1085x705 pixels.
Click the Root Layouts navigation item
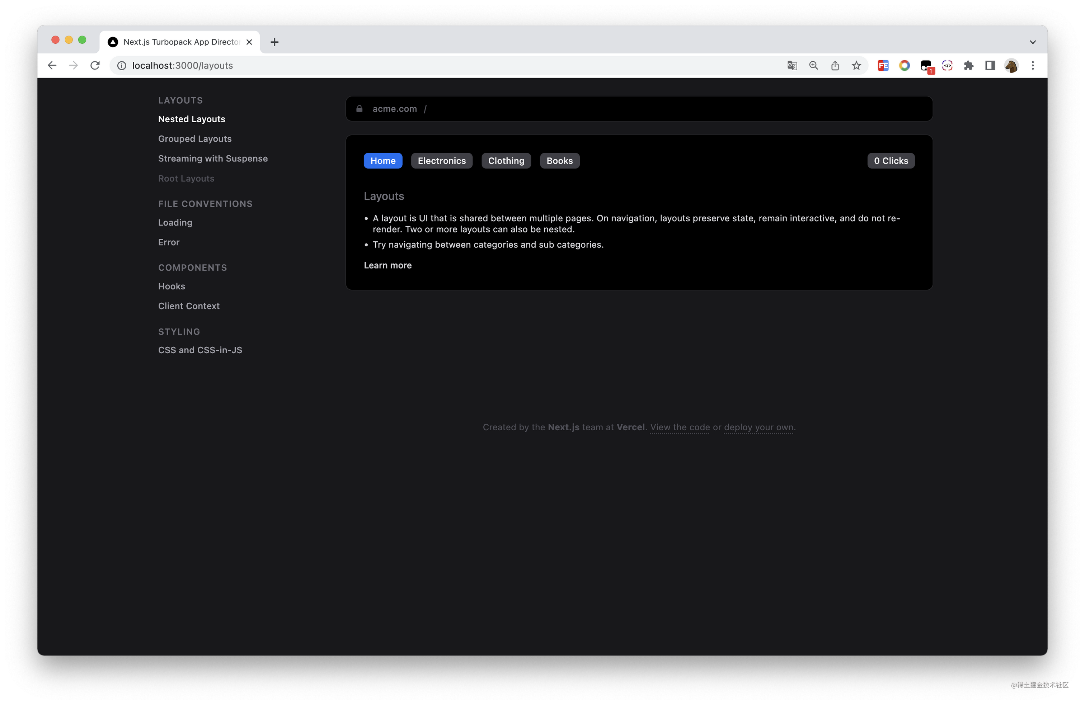pyautogui.click(x=186, y=178)
